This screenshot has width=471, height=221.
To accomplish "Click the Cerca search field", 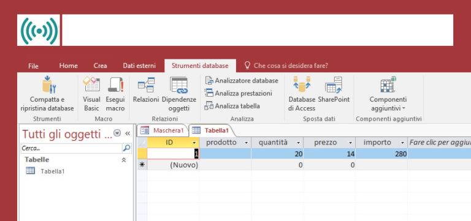I will coord(72,148).
